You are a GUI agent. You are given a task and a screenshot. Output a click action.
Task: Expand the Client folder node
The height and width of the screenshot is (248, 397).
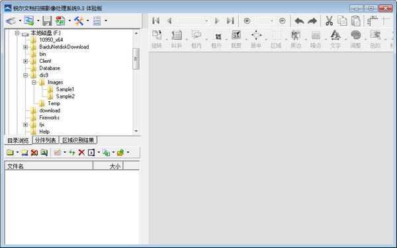click(26, 61)
